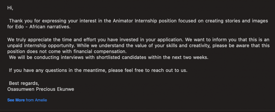The image size is (275, 112).
Task: Click the 'please be aware that this' phrase
Action: pos(240,46)
